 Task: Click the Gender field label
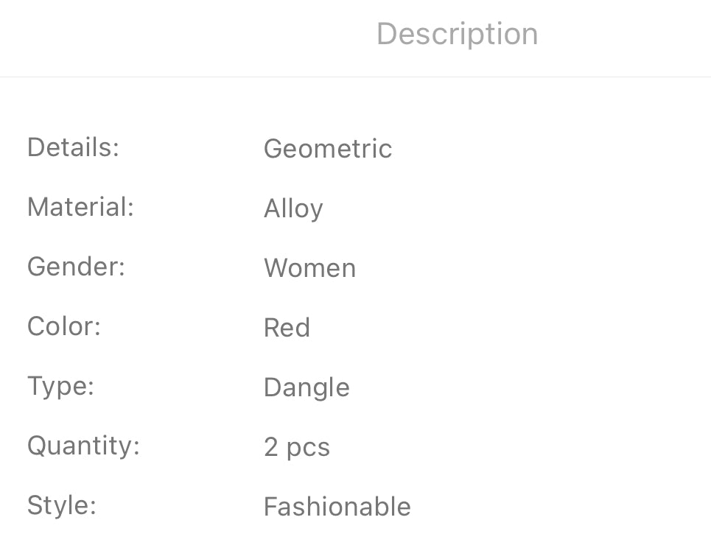click(x=76, y=267)
